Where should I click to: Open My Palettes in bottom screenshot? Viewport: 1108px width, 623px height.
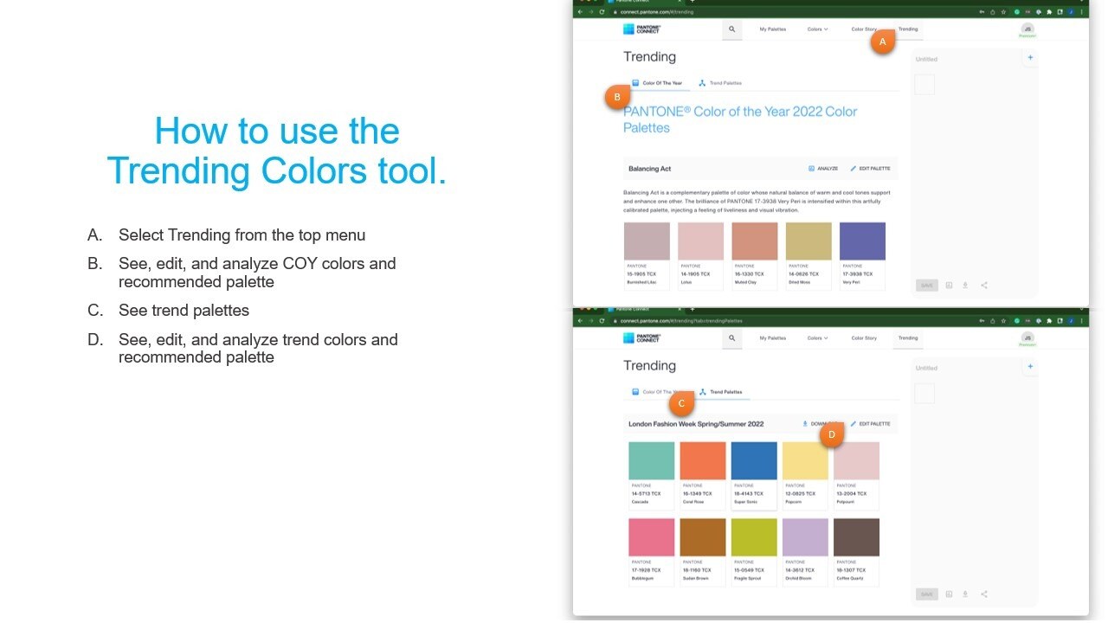click(773, 338)
